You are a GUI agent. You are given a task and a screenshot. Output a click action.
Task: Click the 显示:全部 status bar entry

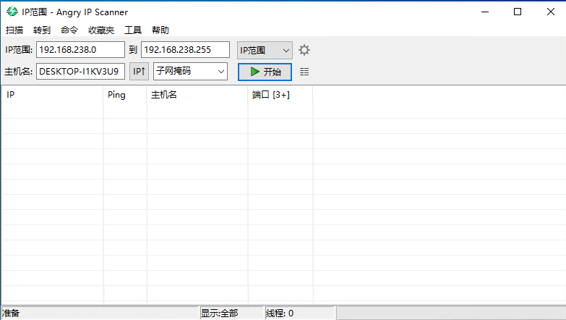[231, 313]
